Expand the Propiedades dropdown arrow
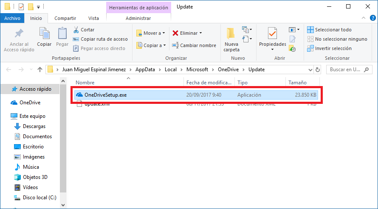Screen dimensions: 378x209 coord(272,50)
